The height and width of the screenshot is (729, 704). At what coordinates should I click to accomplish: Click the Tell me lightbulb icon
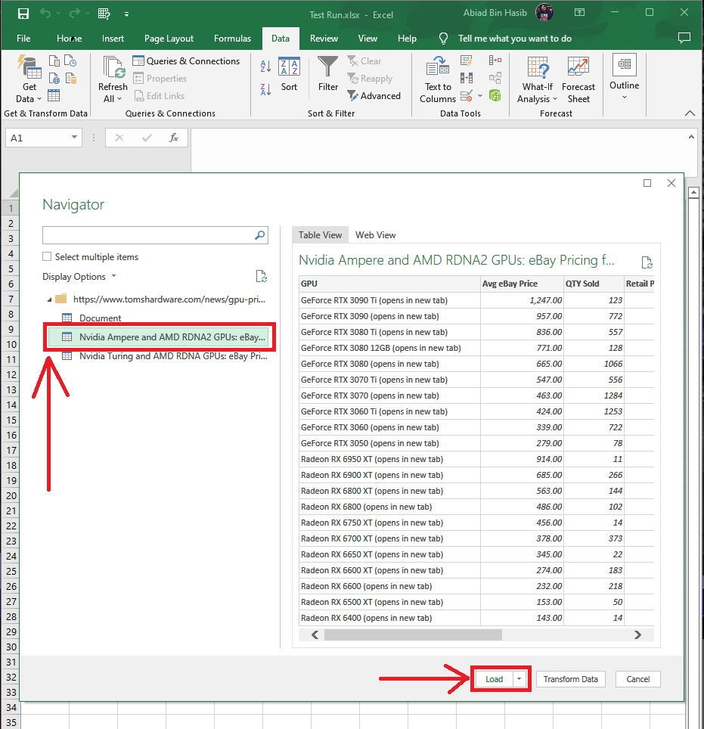pos(443,39)
